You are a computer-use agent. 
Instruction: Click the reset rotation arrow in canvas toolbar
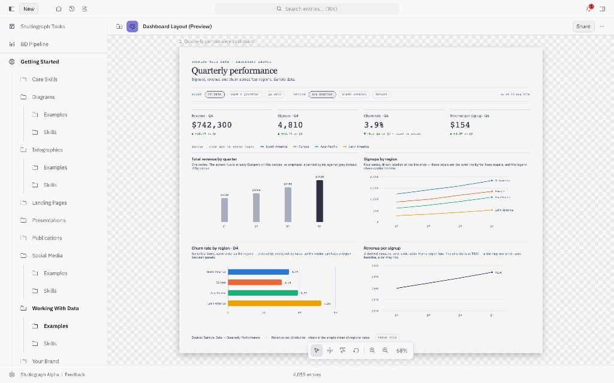tap(356, 350)
